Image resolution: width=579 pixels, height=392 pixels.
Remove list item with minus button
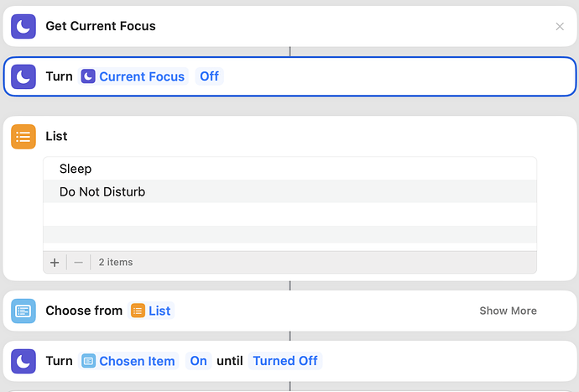78,263
